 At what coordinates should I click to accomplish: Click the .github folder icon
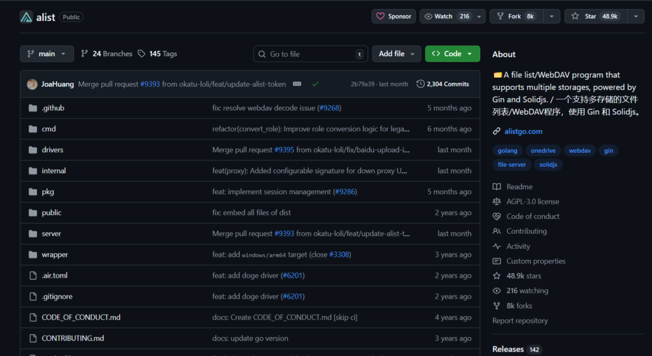point(33,108)
